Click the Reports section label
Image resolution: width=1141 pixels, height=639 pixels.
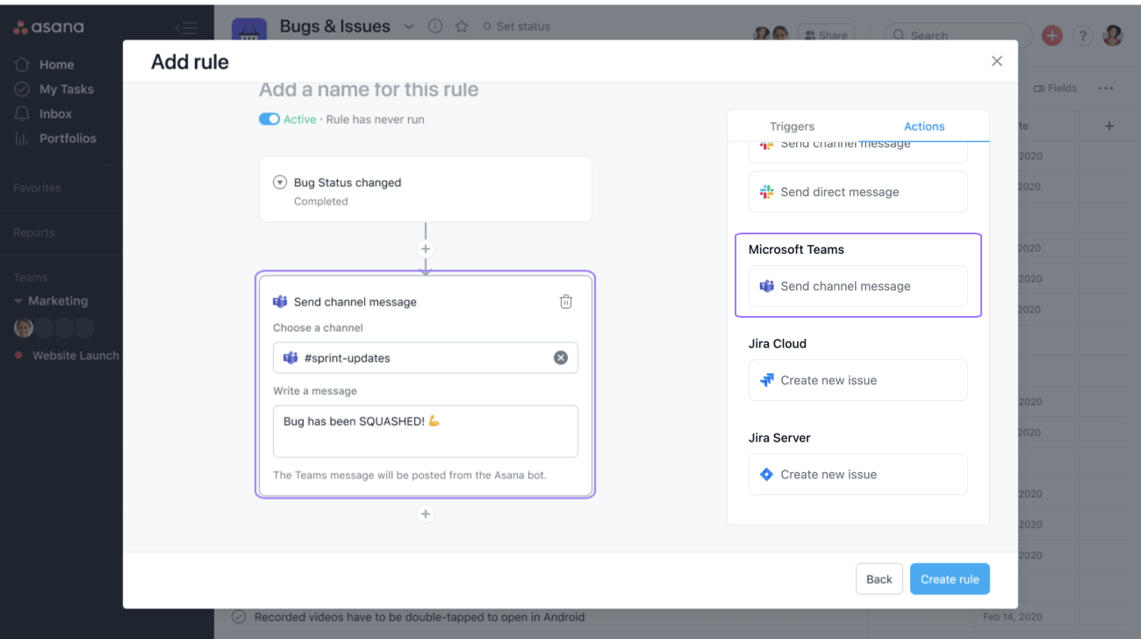(x=33, y=233)
